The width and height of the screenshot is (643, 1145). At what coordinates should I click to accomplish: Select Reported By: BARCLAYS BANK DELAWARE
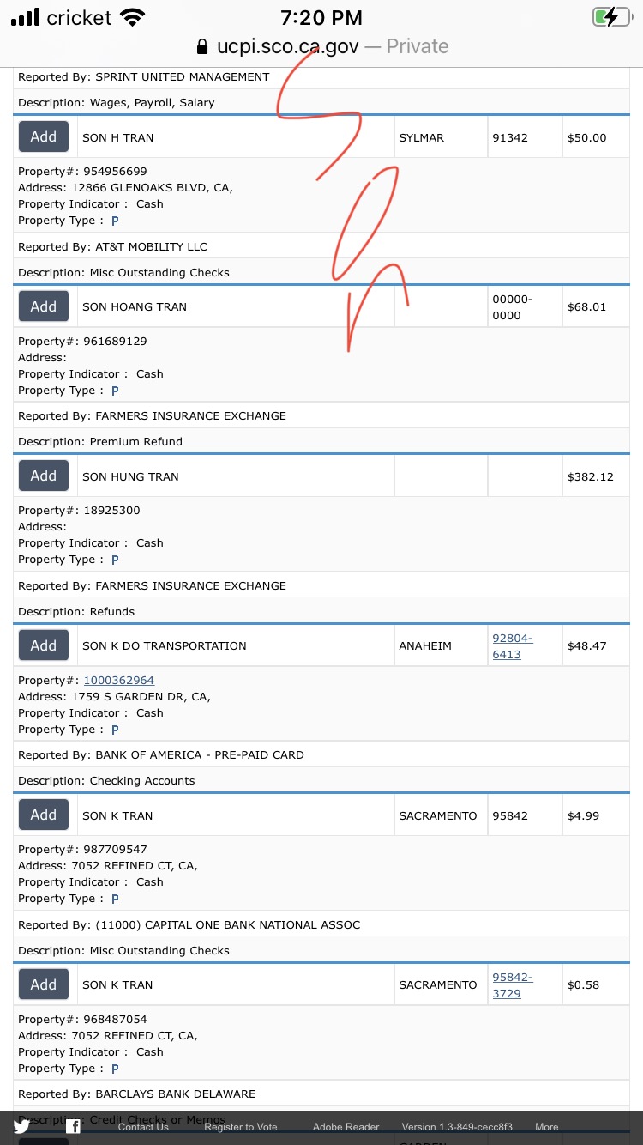tap(137, 1094)
